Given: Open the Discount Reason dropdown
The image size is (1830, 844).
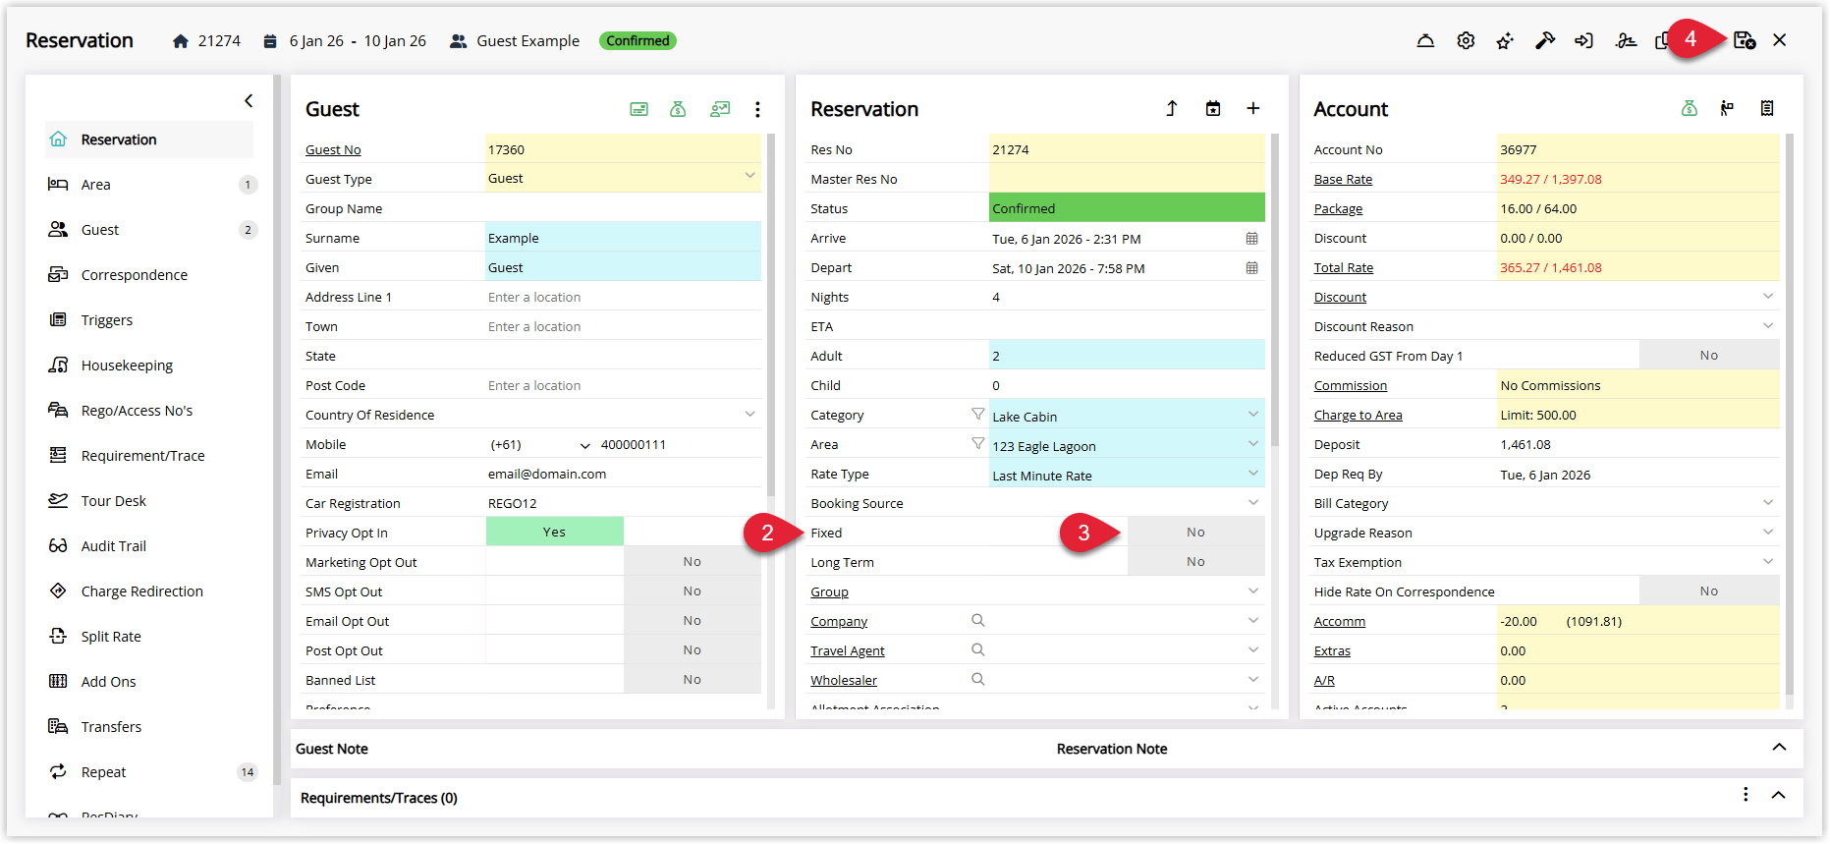Looking at the screenshot, I should [x=1768, y=325].
